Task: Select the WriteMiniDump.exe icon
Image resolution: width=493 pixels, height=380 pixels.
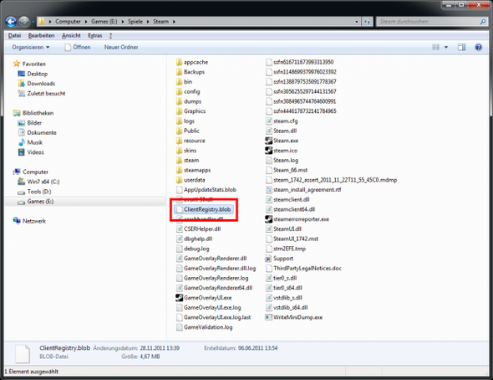Action: pyautogui.click(x=268, y=317)
